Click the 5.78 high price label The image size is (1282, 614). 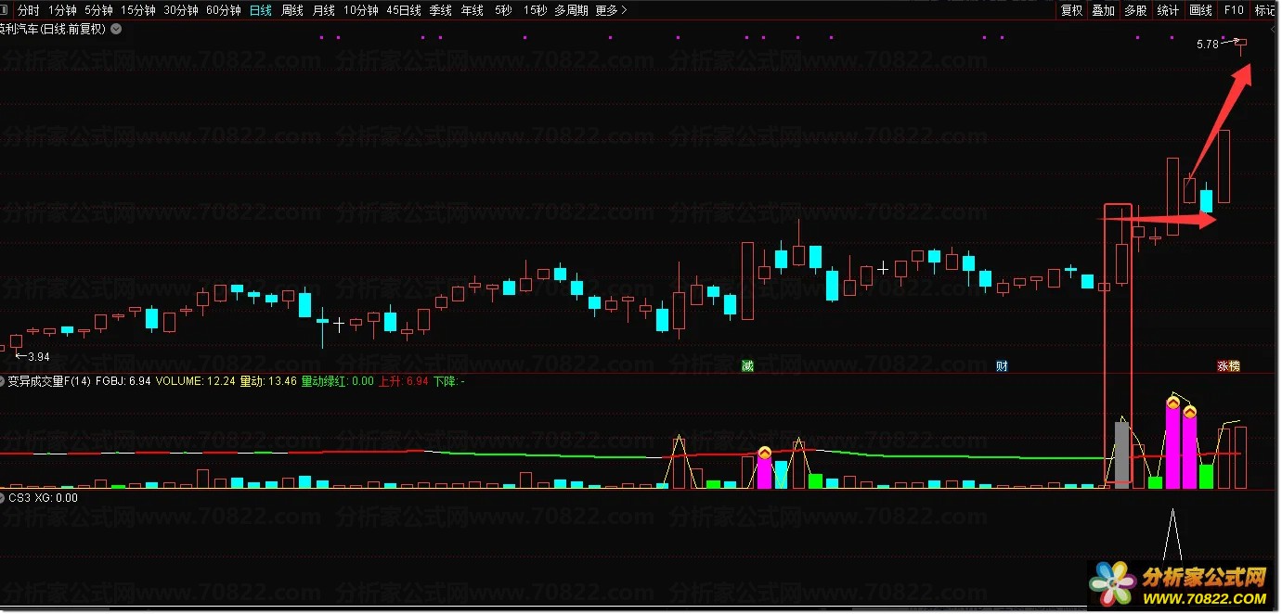1207,44
